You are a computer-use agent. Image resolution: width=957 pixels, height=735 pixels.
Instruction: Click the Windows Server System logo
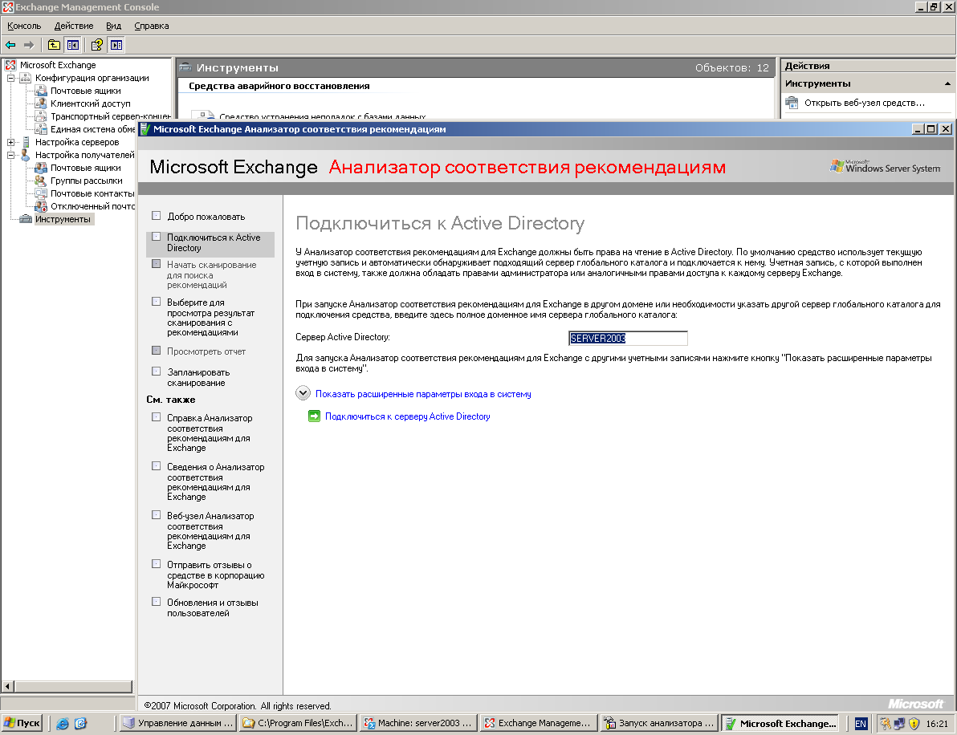tap(885, 167)
